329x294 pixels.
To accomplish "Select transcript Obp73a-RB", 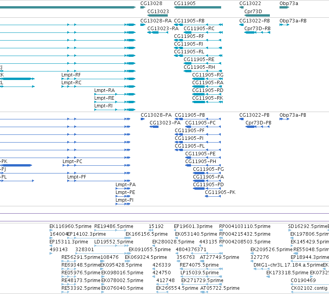I will coord(293,21).
